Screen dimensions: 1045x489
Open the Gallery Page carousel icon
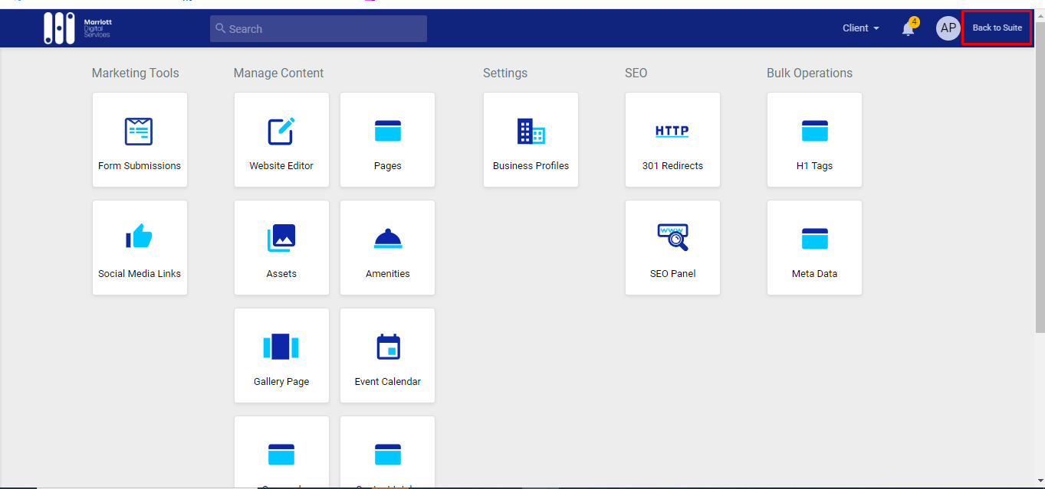[x=281, y=347]
